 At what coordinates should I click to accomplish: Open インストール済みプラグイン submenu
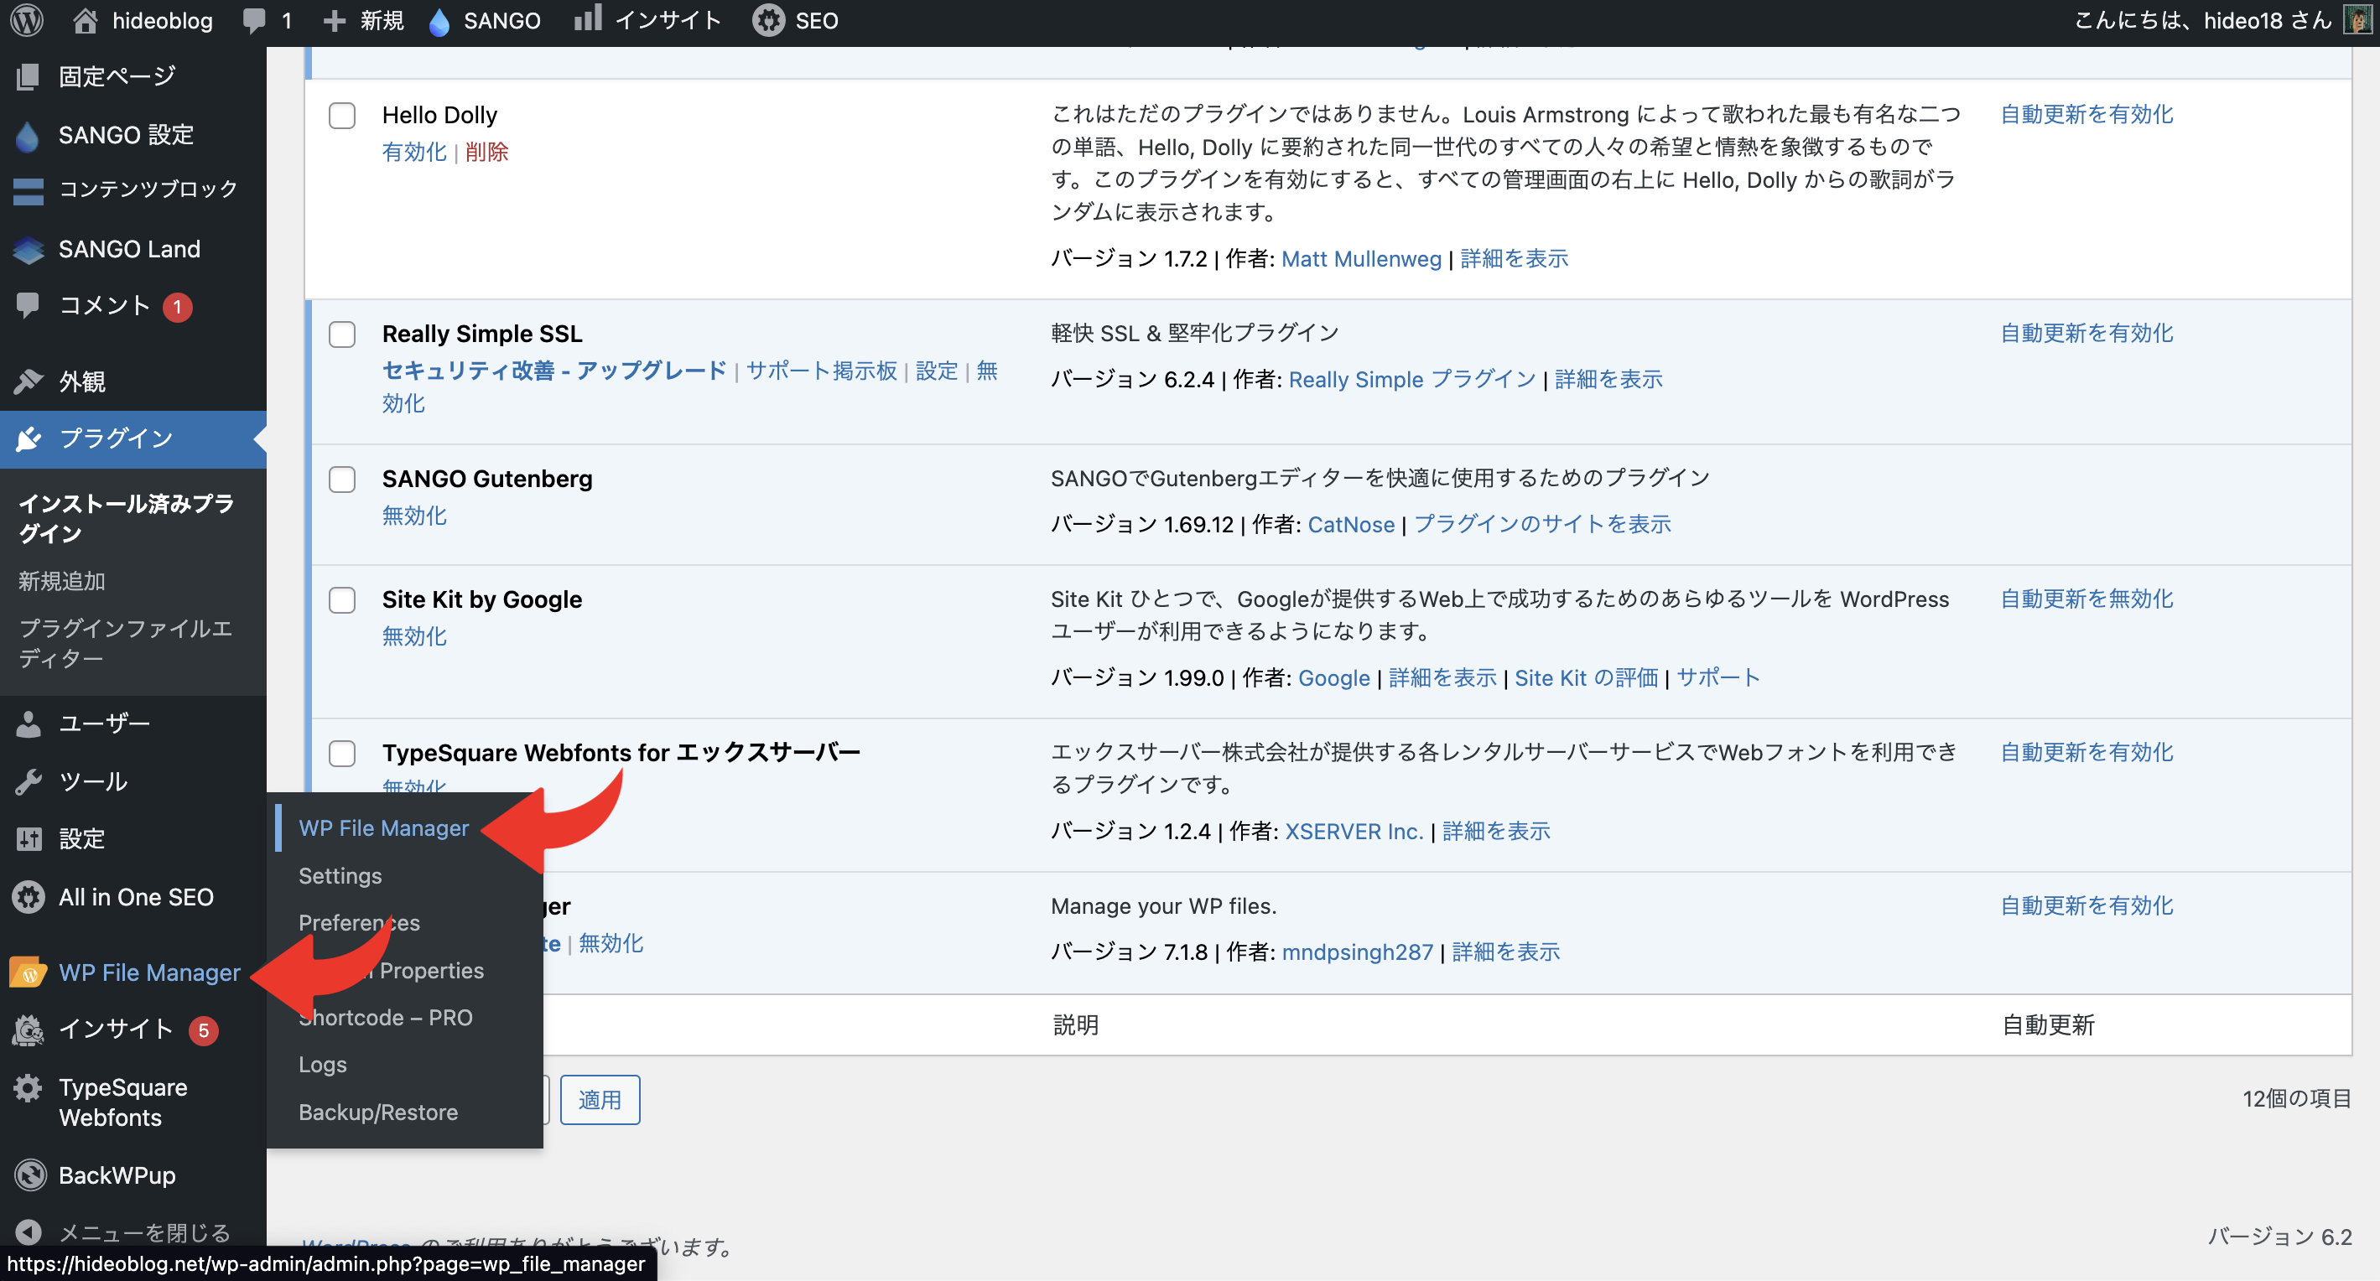click(127, 518)
